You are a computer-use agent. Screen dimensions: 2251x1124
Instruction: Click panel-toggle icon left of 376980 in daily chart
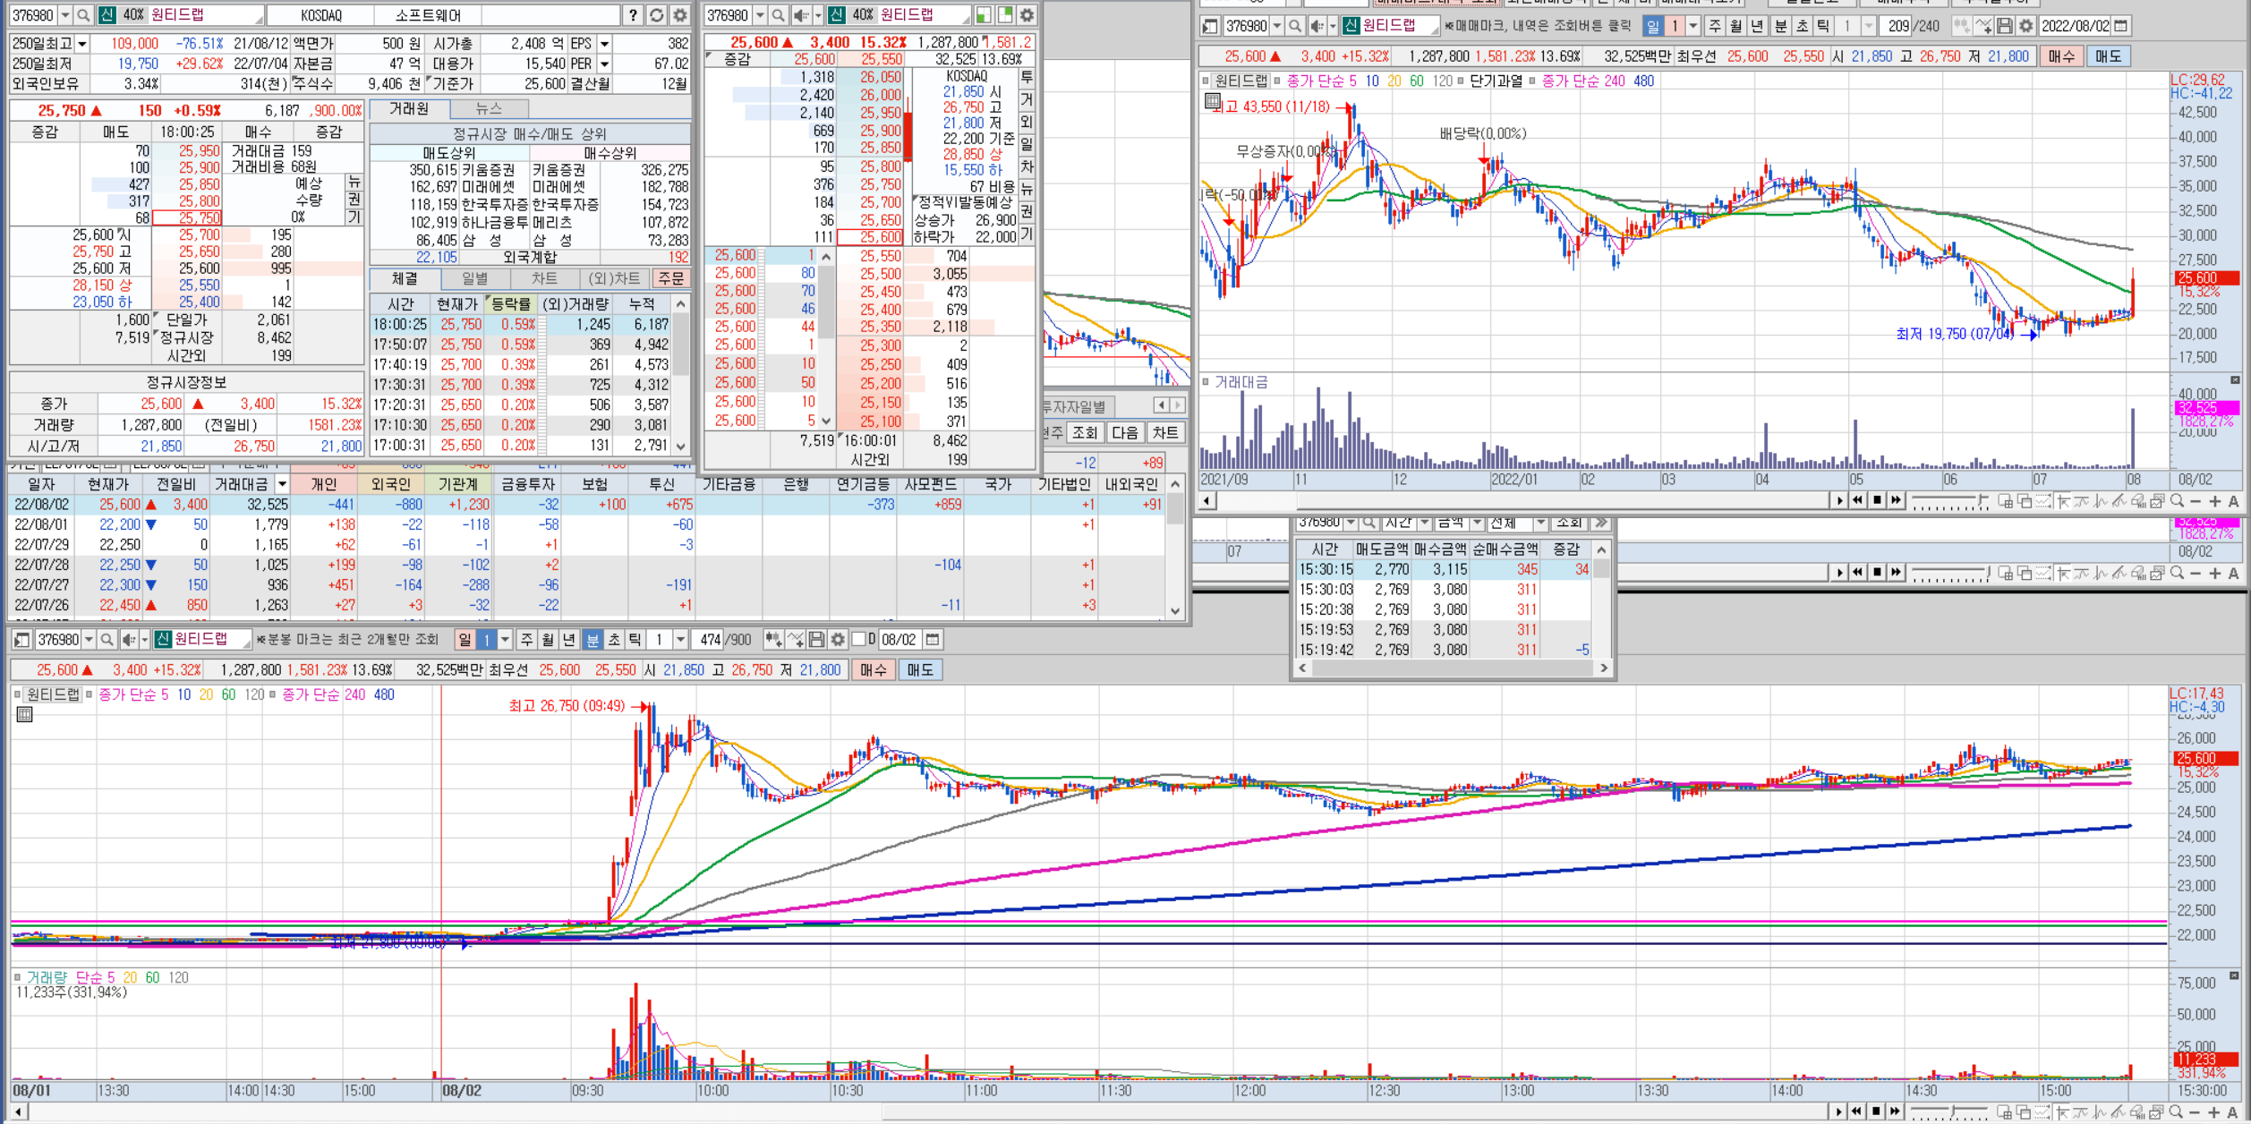tap(1210, 26)
